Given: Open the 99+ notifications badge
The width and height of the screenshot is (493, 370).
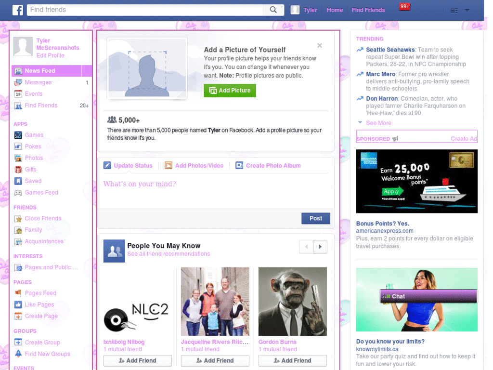Looking at the screenshot, I should (x=404, y=7).
